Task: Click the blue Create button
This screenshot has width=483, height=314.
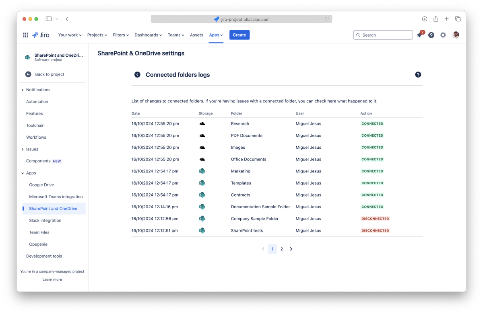Action: click(239, 35)
